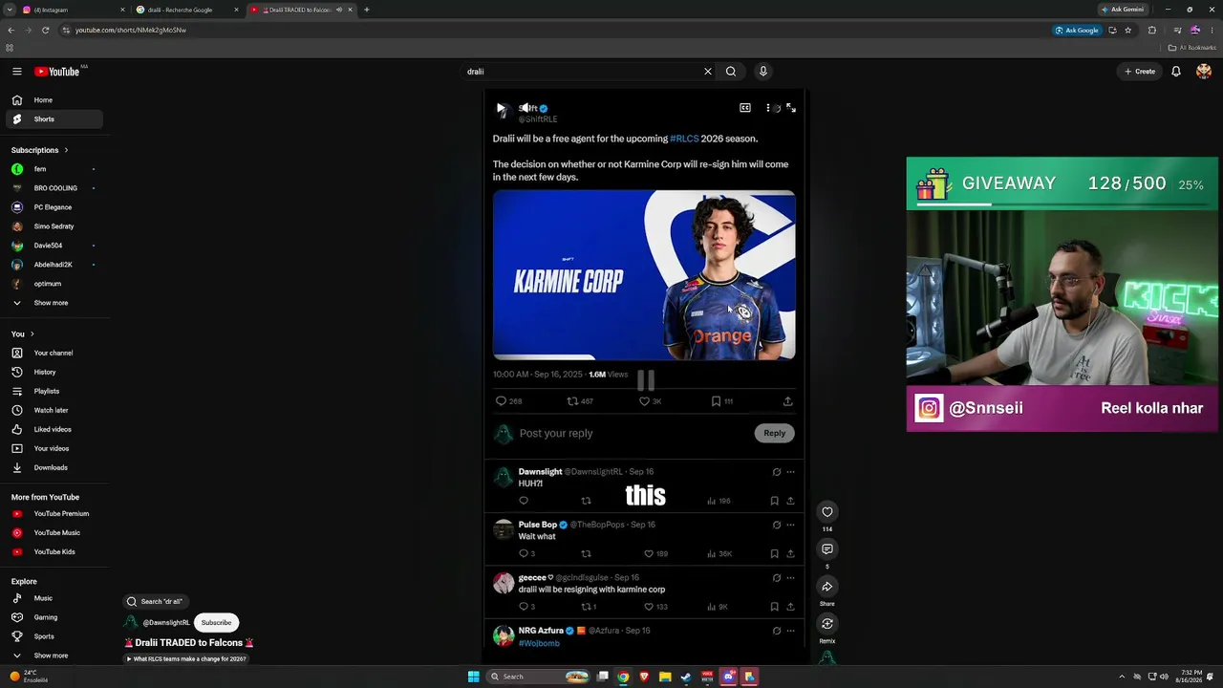The width and height of the screenshot is (1223, 688).
Task: Expand the Subscriptions section header
Action: 40,150
